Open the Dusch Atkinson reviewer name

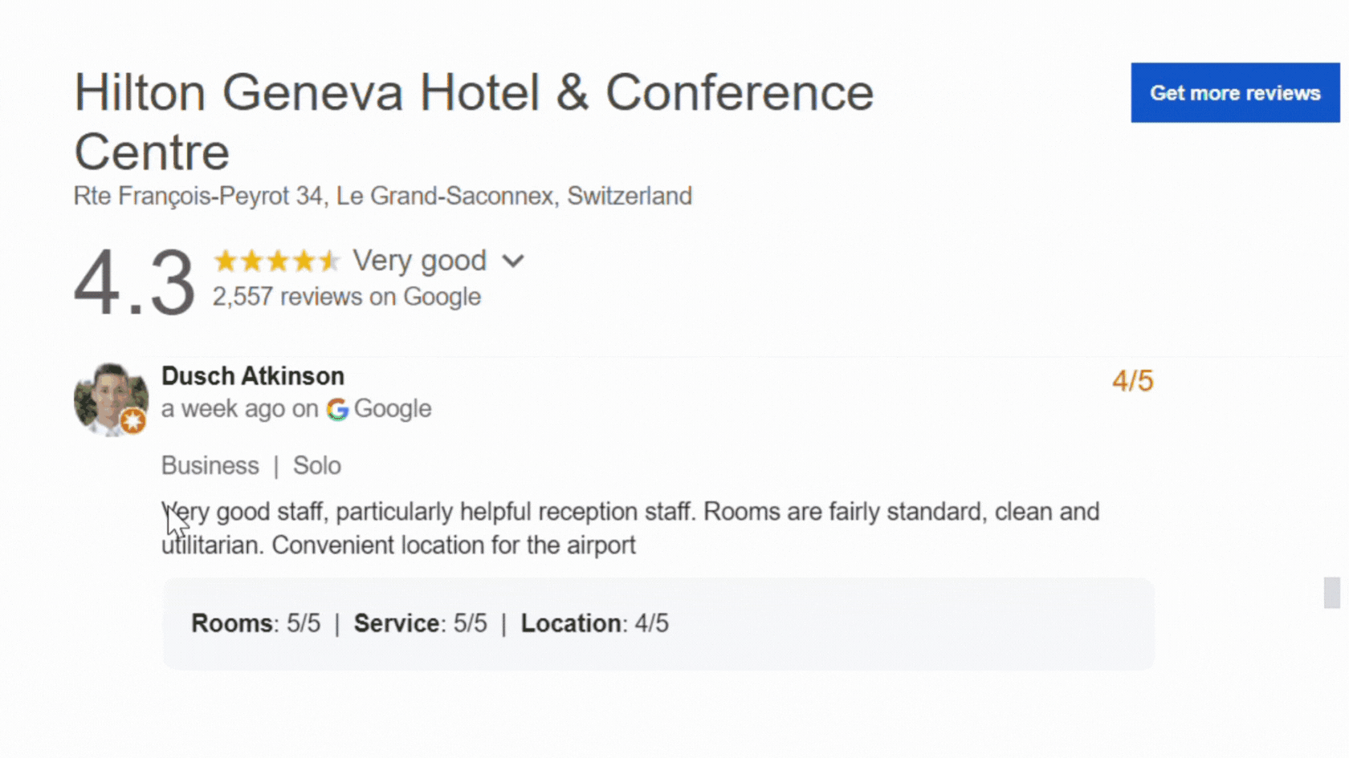253,376
